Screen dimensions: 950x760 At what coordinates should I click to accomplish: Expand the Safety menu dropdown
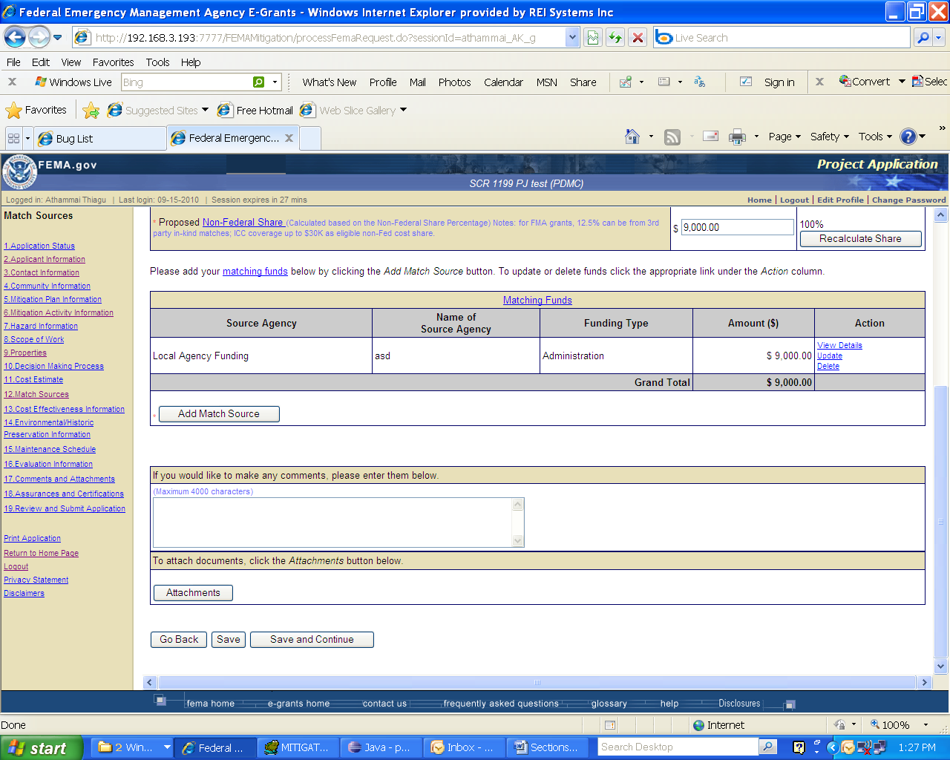[829, 137]
